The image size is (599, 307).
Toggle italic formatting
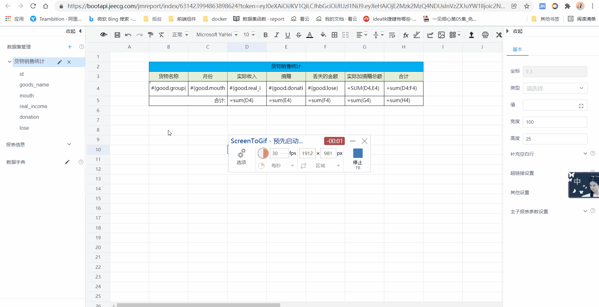[276, 35]
